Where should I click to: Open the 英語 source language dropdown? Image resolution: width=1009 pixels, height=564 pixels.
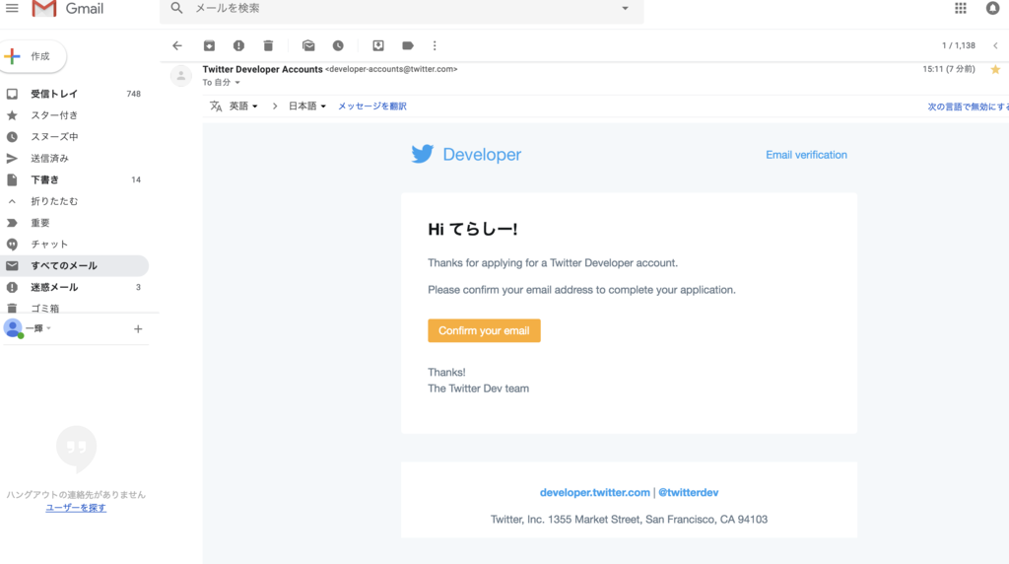click(244, 106)
